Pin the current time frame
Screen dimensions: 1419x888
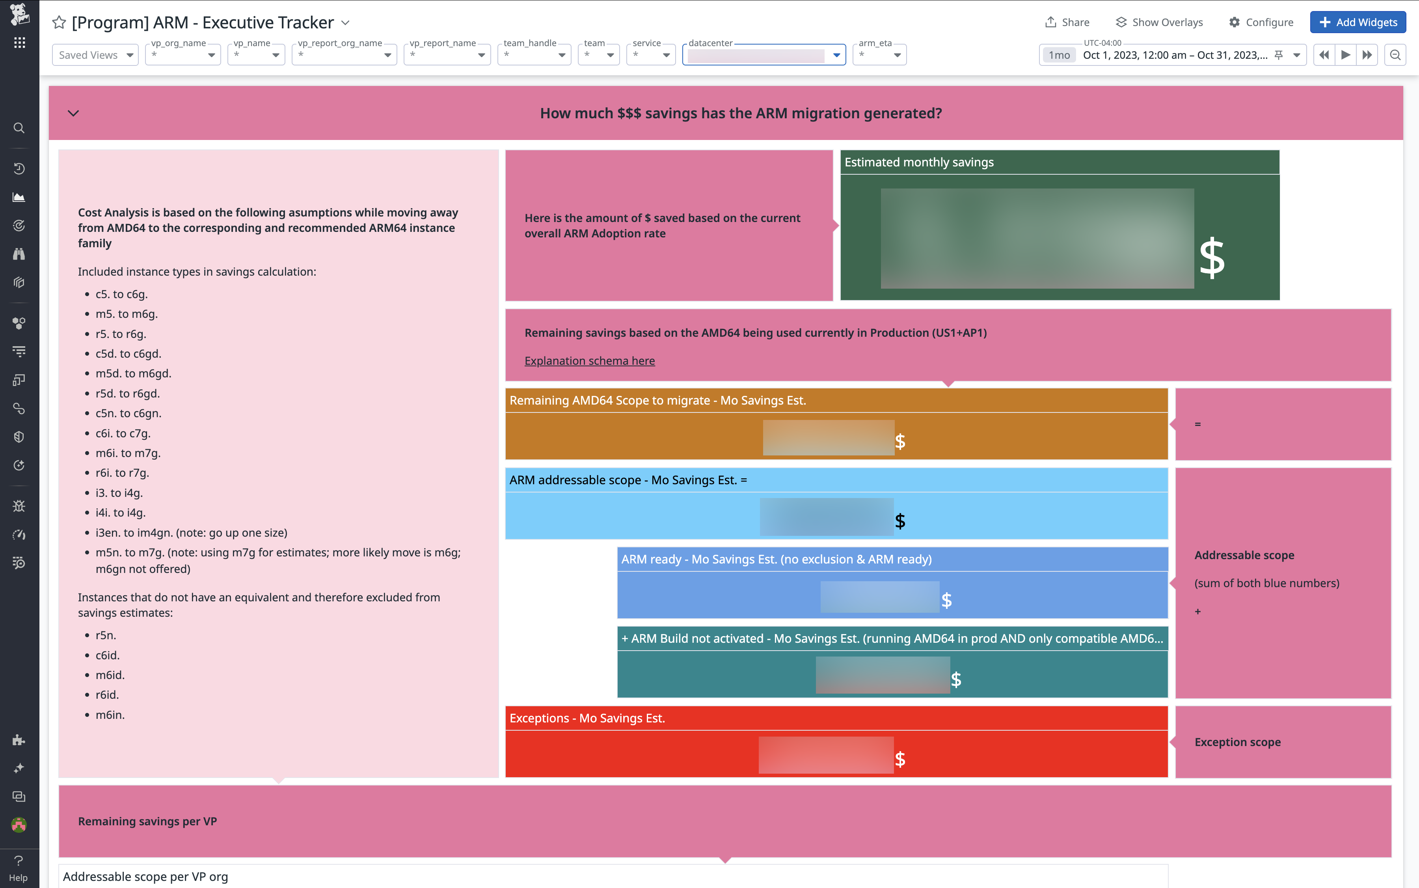tap(1278, 55)
